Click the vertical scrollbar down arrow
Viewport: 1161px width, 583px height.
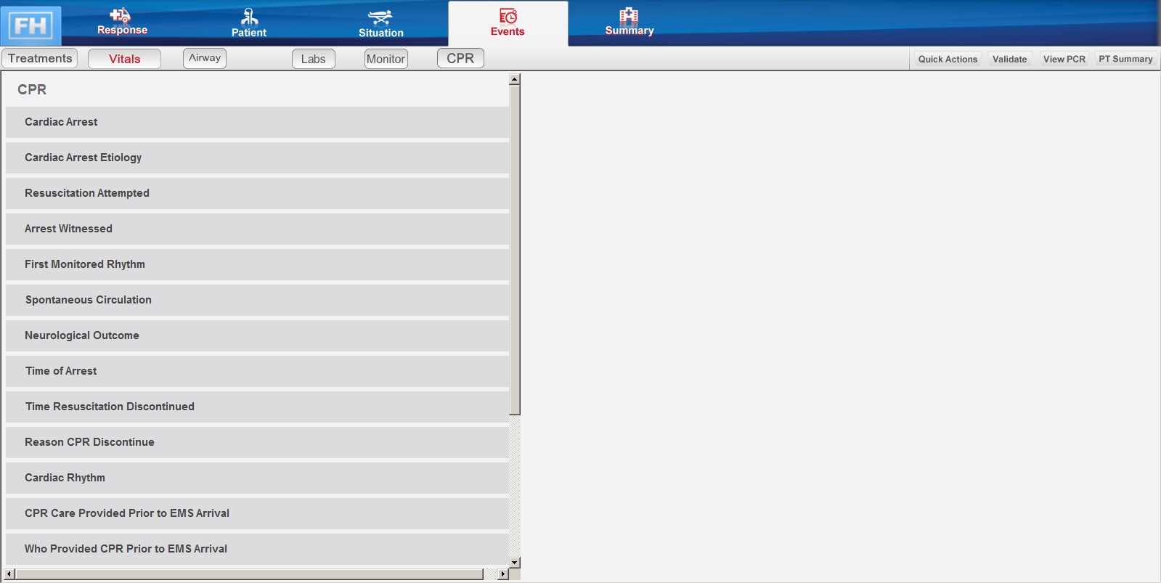pos(515,563)
